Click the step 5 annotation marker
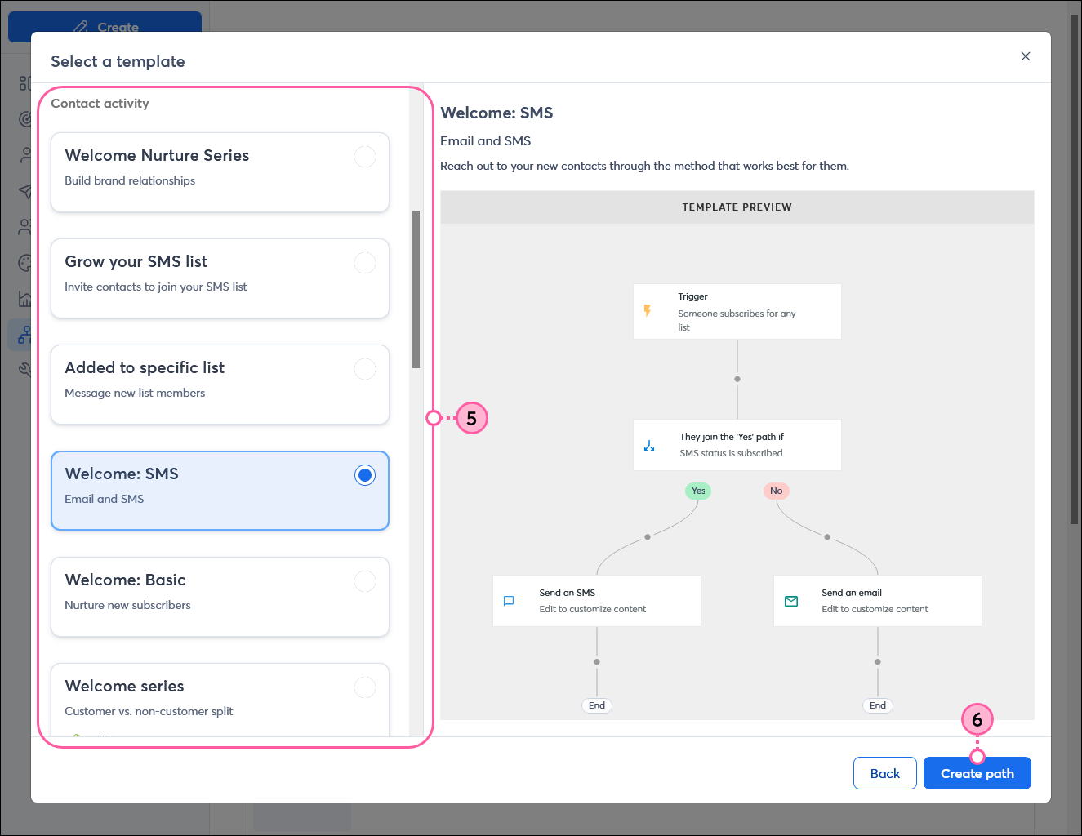 (471, 418)
